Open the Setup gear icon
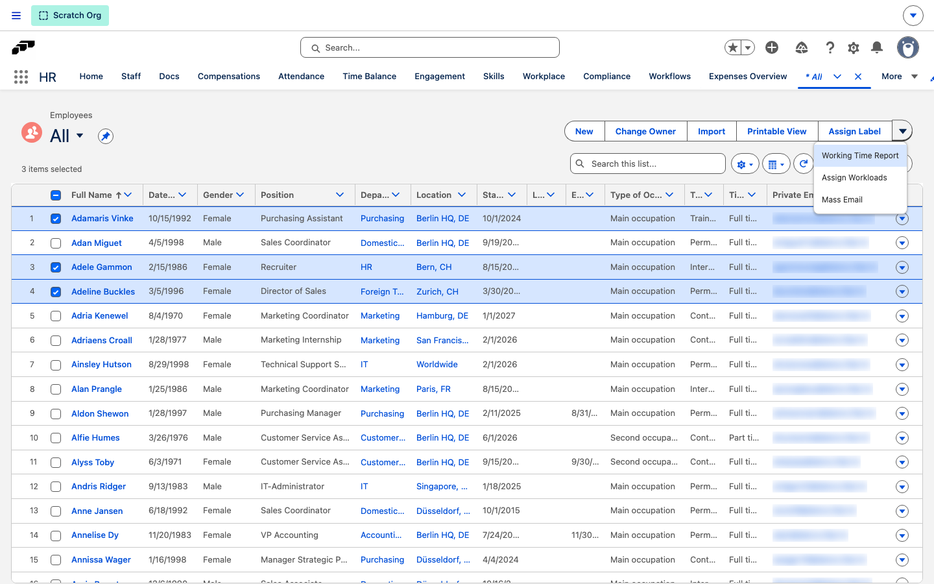Viewport: 934px width, 584px height. pyautogui.click(x=854, y=47)
